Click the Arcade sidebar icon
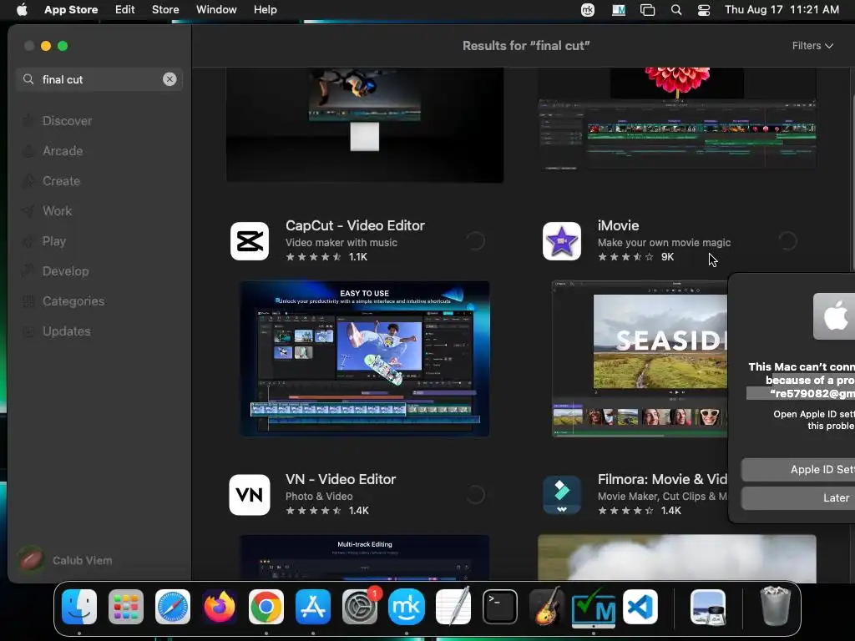Screen dimensions: 855x641 (x=28, y=151)
